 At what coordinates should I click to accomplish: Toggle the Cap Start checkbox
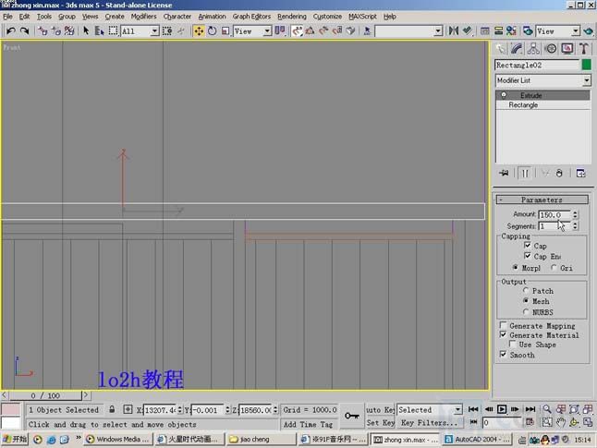tap(528, 245)
